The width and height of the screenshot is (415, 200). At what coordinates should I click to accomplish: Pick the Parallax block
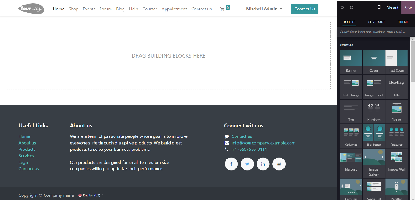[x=397, y=189]
